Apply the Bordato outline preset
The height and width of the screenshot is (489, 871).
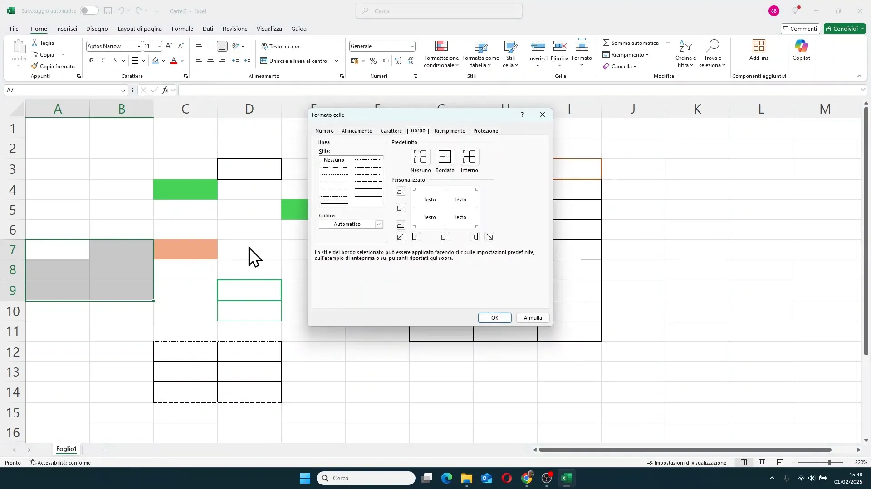(445, 157)
